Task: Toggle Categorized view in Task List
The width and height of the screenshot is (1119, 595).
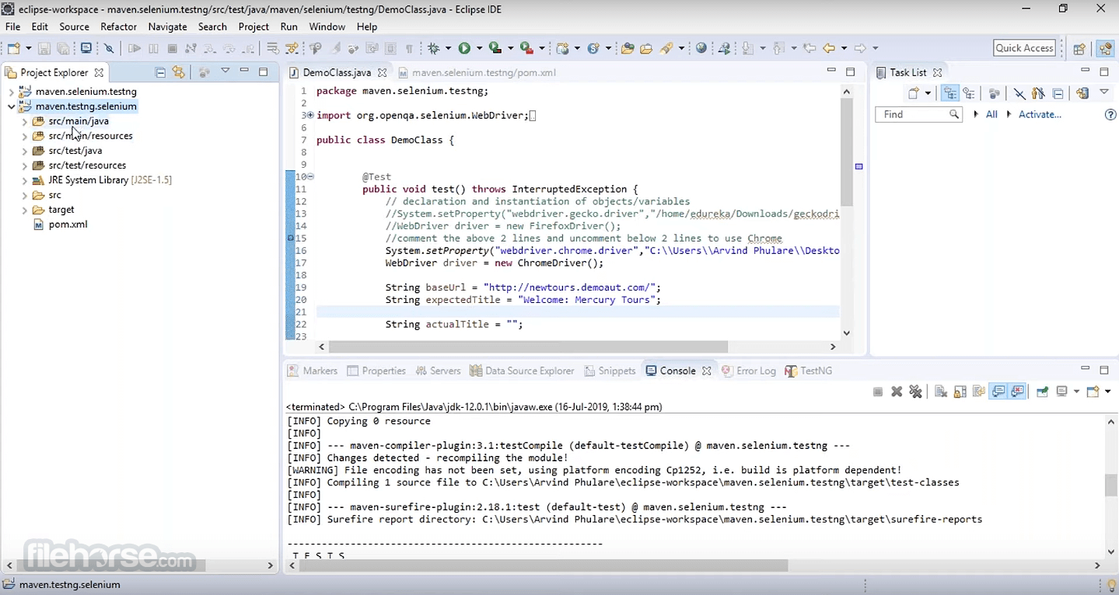Action: tap(949, 93)
